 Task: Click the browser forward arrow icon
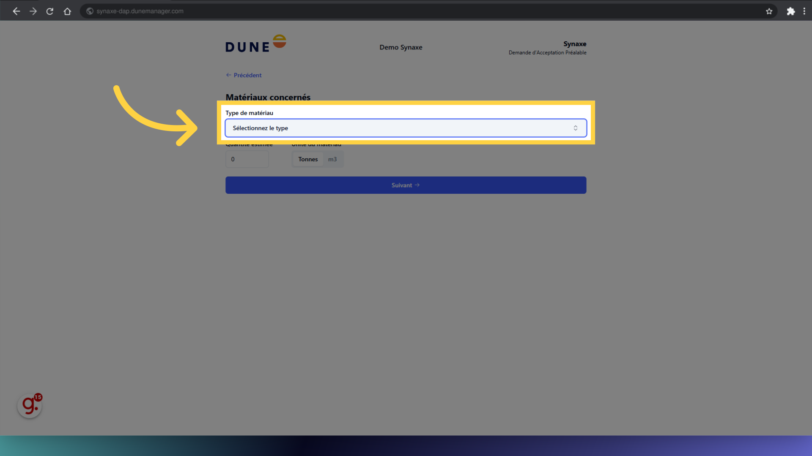(x=33, y=11)
